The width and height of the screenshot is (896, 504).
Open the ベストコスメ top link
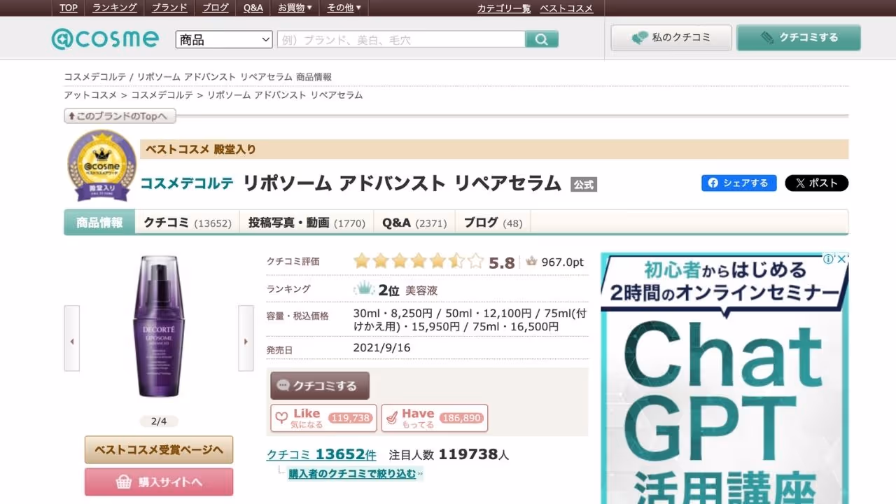566,8
